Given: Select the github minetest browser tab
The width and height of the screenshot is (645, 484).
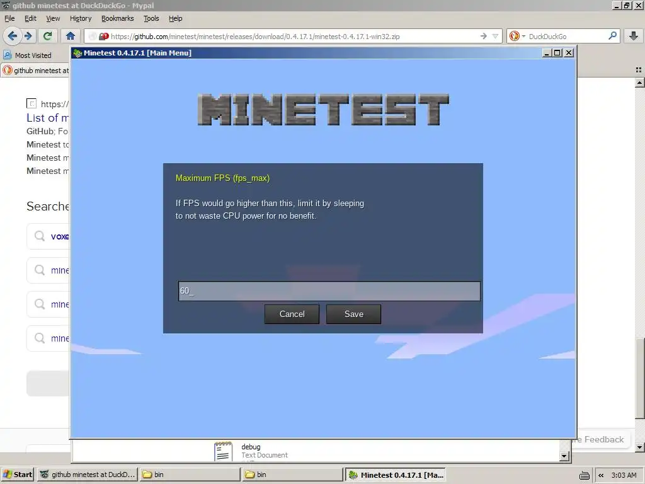Looking at the screenshot, I should pos(36,71).
